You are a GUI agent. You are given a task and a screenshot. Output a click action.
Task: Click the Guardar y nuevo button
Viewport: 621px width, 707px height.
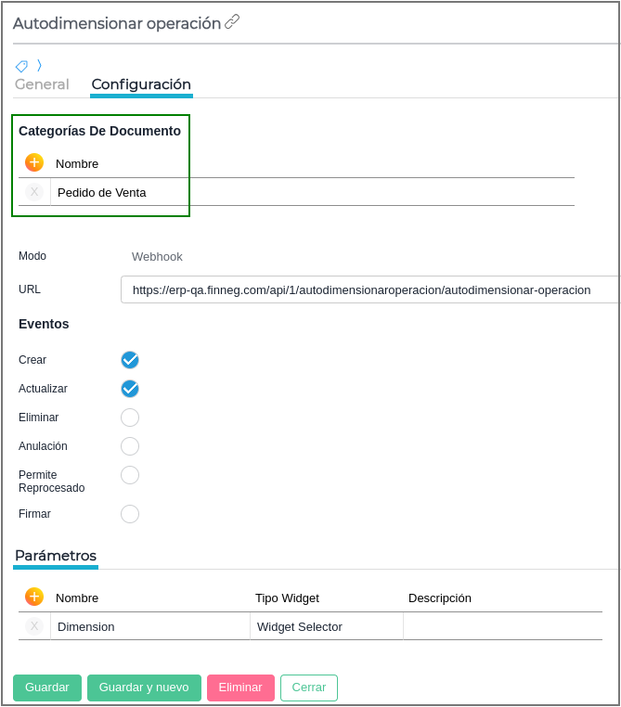144,688
